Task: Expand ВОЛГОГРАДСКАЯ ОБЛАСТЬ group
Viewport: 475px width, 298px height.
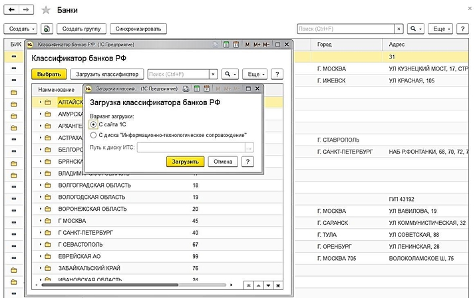Action: pyautogui.click(x=41, y=185)
